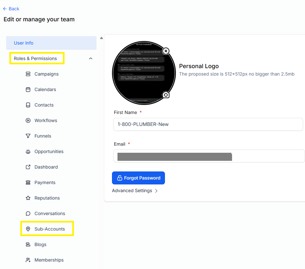Collapse the Roles & Permissions section
305x269 pixels.
coord(91,58)
